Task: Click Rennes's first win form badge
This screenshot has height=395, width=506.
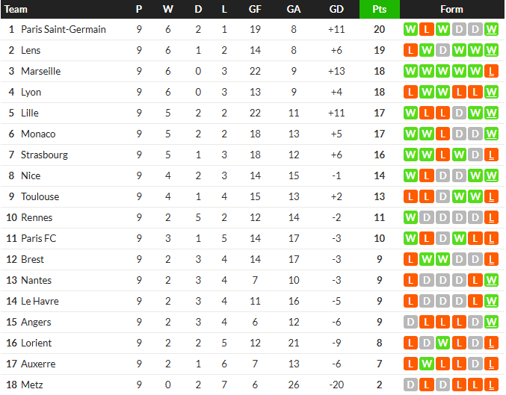Action: click(x=410, y=217)
